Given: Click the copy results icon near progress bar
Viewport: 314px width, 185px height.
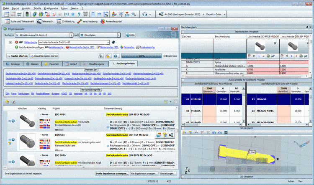Looking at the screenshot, I should coord(100,56).
